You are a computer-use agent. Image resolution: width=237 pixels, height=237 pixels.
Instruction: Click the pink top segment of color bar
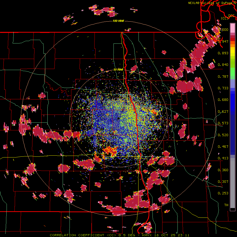click(233, 28)
